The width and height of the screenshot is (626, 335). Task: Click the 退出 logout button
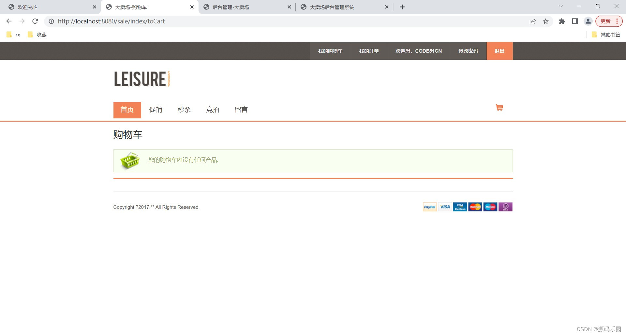pos(499,51)
